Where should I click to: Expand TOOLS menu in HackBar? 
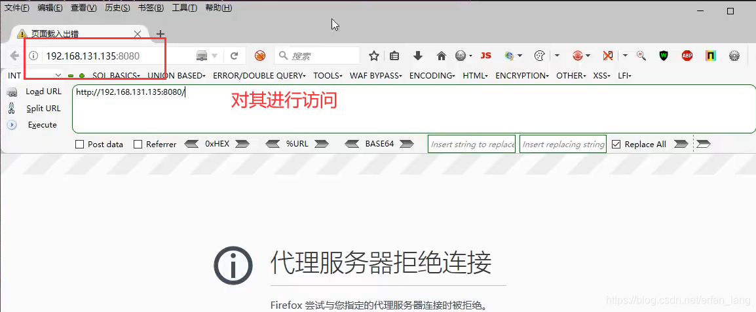click(x=328, y=76)
